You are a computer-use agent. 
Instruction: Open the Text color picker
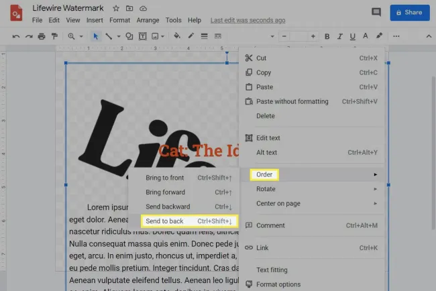(x=366, y=36)
